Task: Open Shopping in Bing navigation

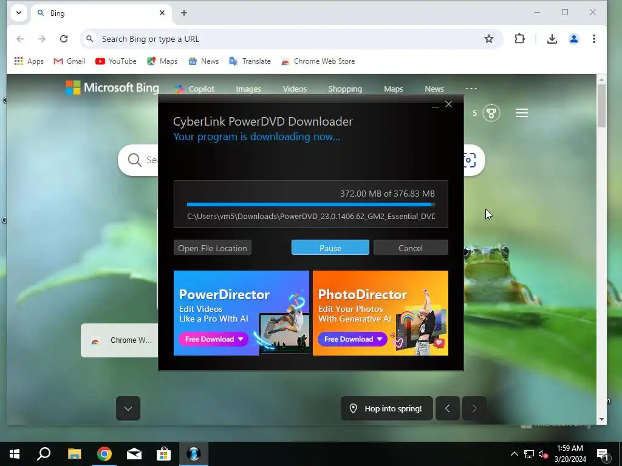Action: coord(345,89)
